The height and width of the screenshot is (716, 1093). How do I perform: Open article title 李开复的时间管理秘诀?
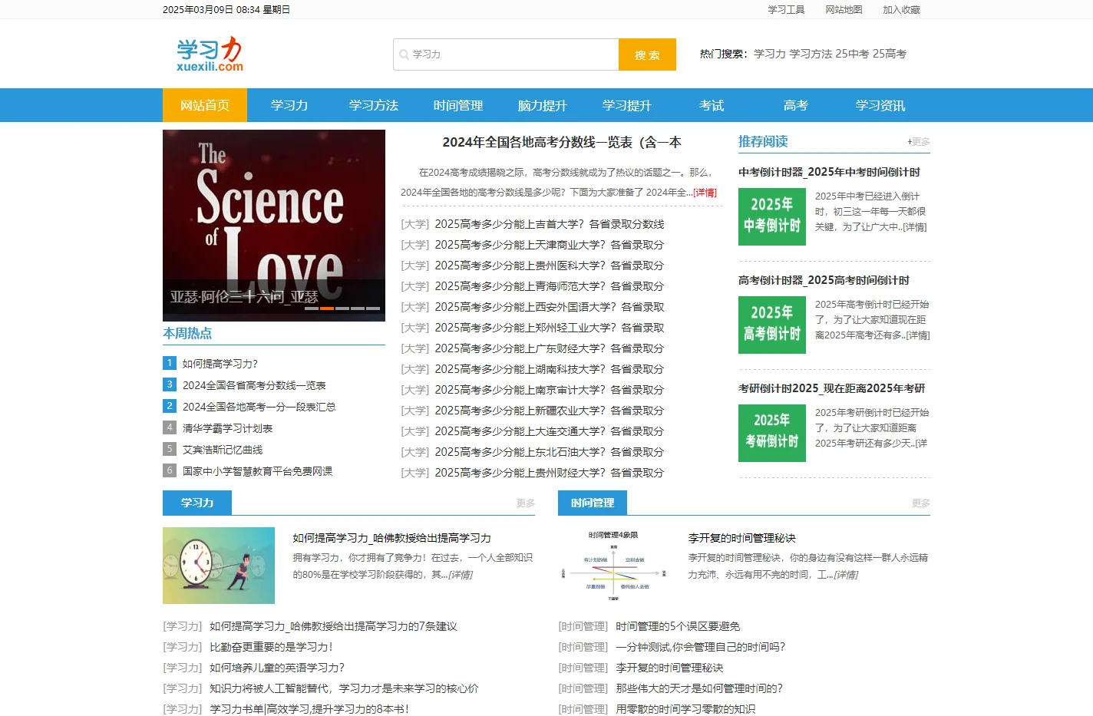[742, 538]
